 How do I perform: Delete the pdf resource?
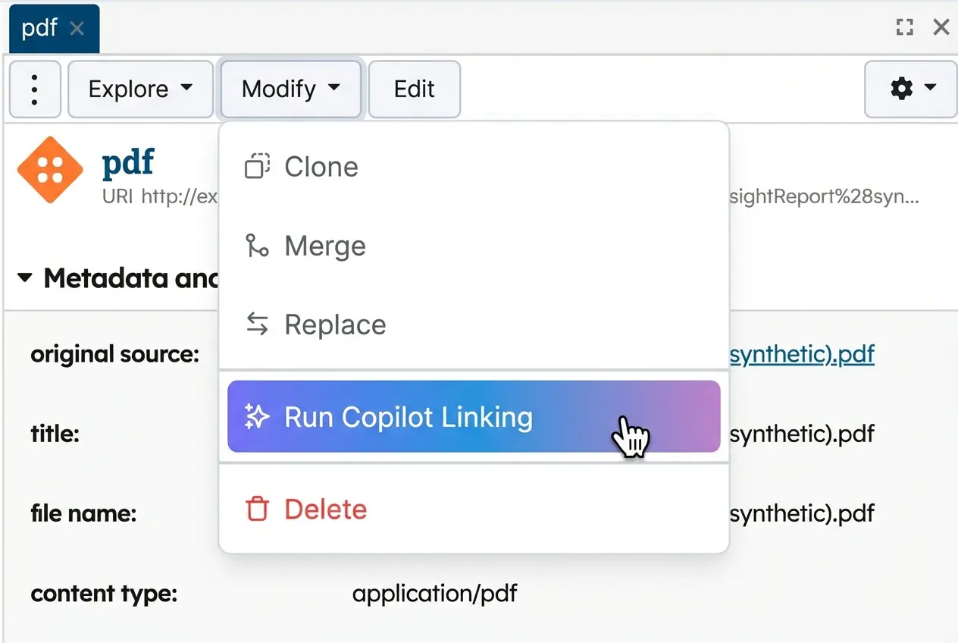point(325,509)
